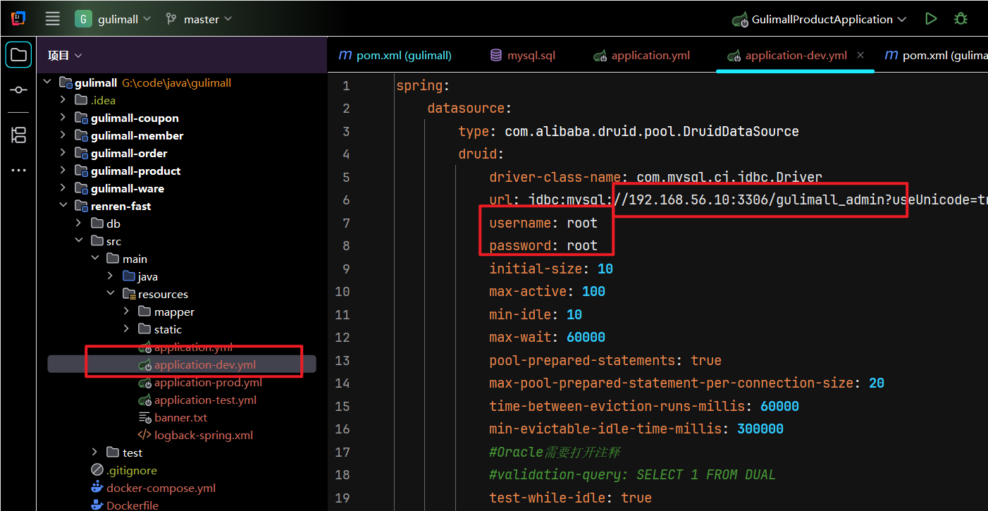Switch to the pom.xml (gulimall) tab

click(395, 55)
